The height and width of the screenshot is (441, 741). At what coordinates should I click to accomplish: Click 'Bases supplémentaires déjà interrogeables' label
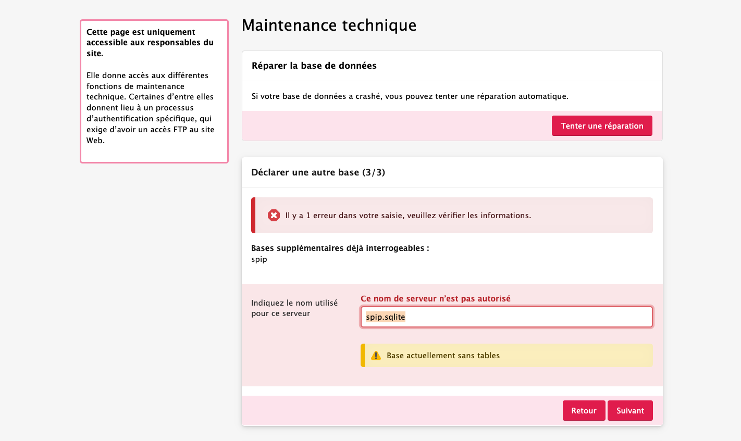click(340, 248)
